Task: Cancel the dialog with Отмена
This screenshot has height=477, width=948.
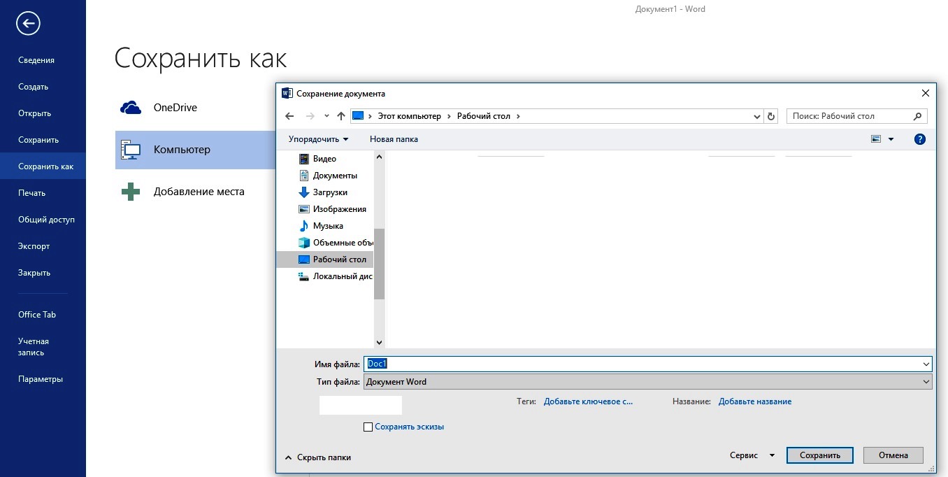Action: click(x=893, y=455)
